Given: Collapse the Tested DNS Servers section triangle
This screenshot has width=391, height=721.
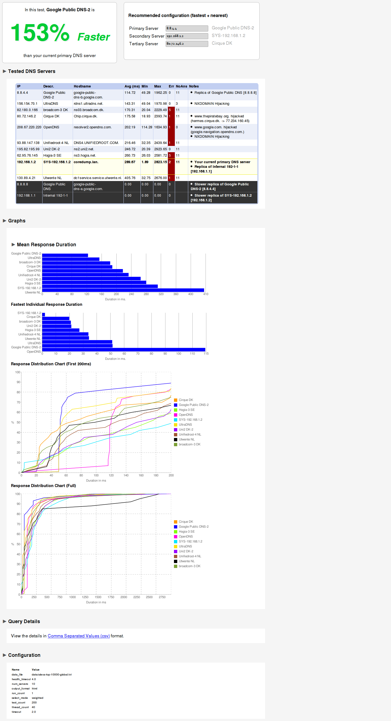Looking at the screenshot, I should (4, 71).
